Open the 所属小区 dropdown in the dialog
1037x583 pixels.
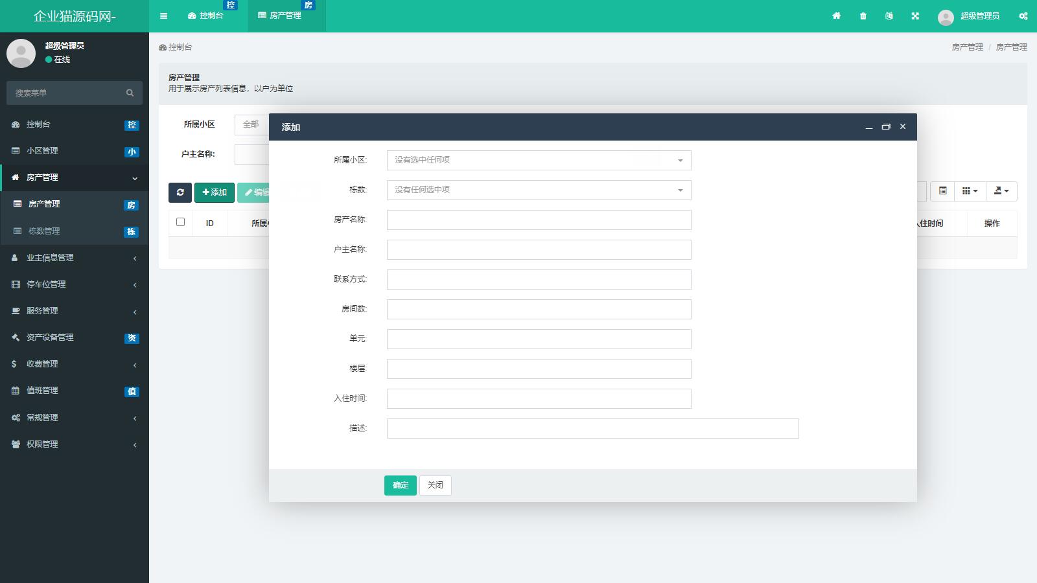coord(539,160)
